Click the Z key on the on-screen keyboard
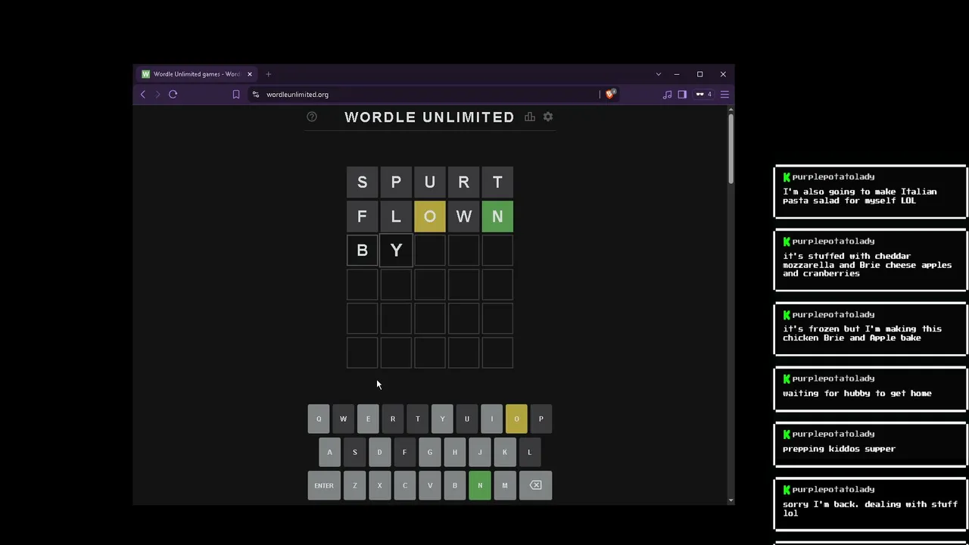The width and height of the screenshot is (969, 545). point(354,485)
